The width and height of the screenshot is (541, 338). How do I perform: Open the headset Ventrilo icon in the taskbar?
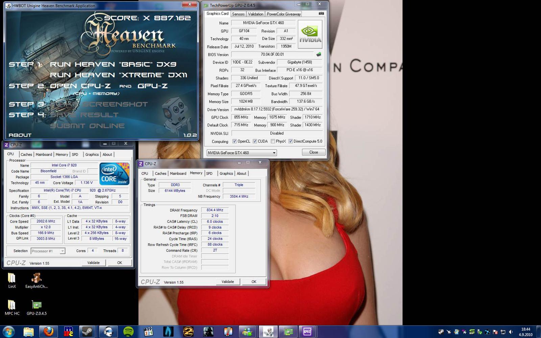tap(108, 332)
